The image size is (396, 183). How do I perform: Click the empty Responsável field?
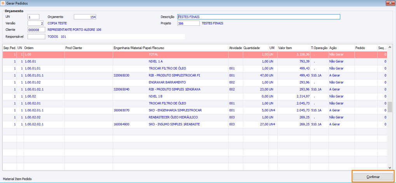[36, 36]
